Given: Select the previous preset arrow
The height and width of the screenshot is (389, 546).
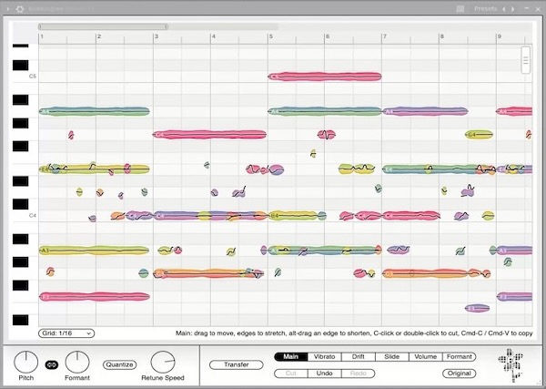Looking at the screenshot, I should coord(504,9).
